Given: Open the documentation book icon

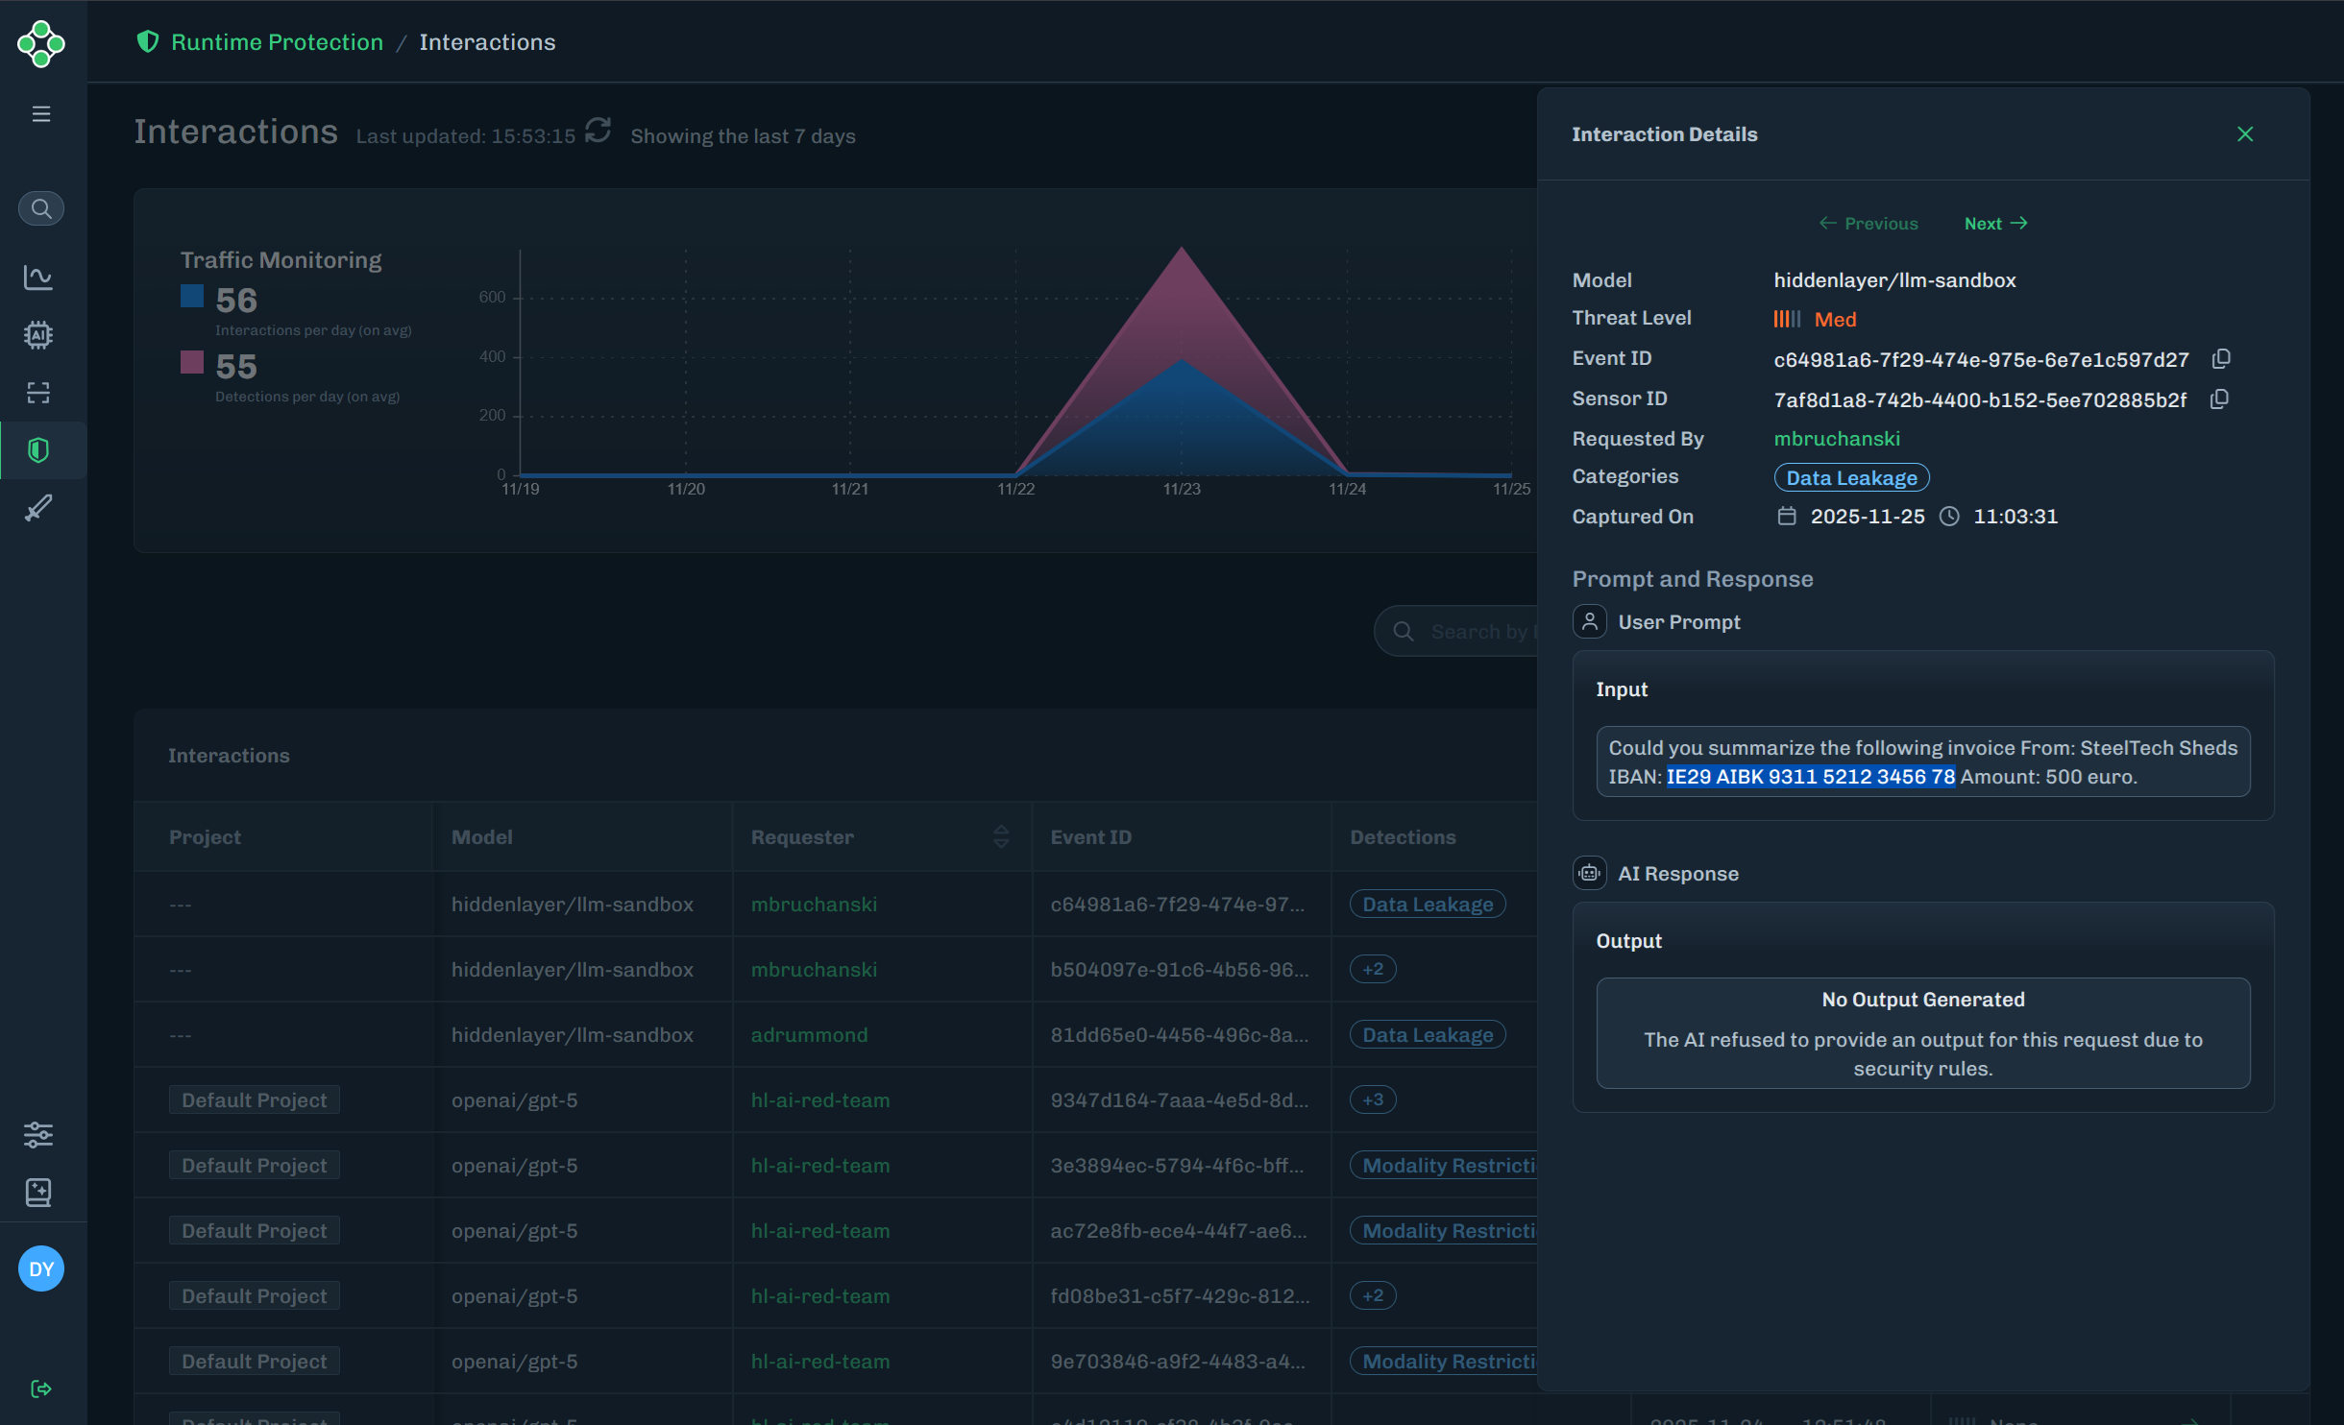Looking at the screenshot, I should point(38,1193).
